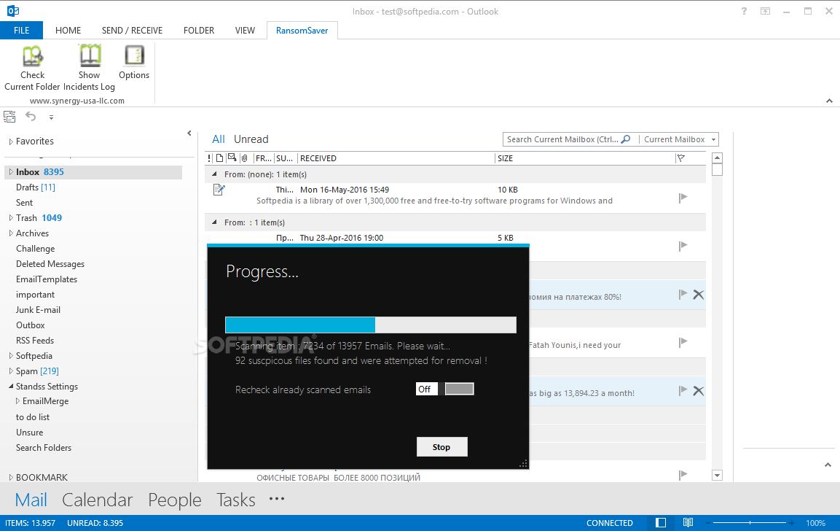Viewport: 840px width, 531px height.
Task: Select the Junk E-mail folder
Action: click(38, 310)
